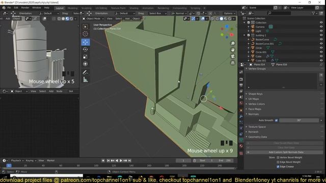The height and width of the screenshot is (183, 326).
Task: Add a vertex group with plus button
Action: coord(321,75)
